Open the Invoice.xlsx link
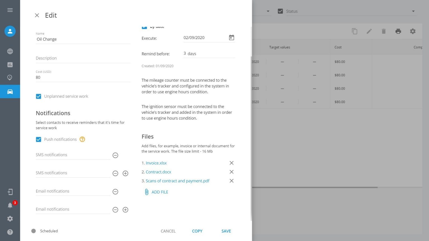 (x=156, y=163)
